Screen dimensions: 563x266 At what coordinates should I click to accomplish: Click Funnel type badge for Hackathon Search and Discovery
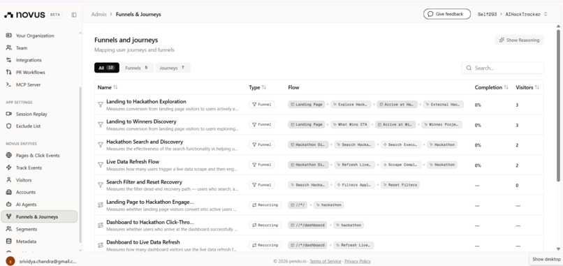click(262, 145)
